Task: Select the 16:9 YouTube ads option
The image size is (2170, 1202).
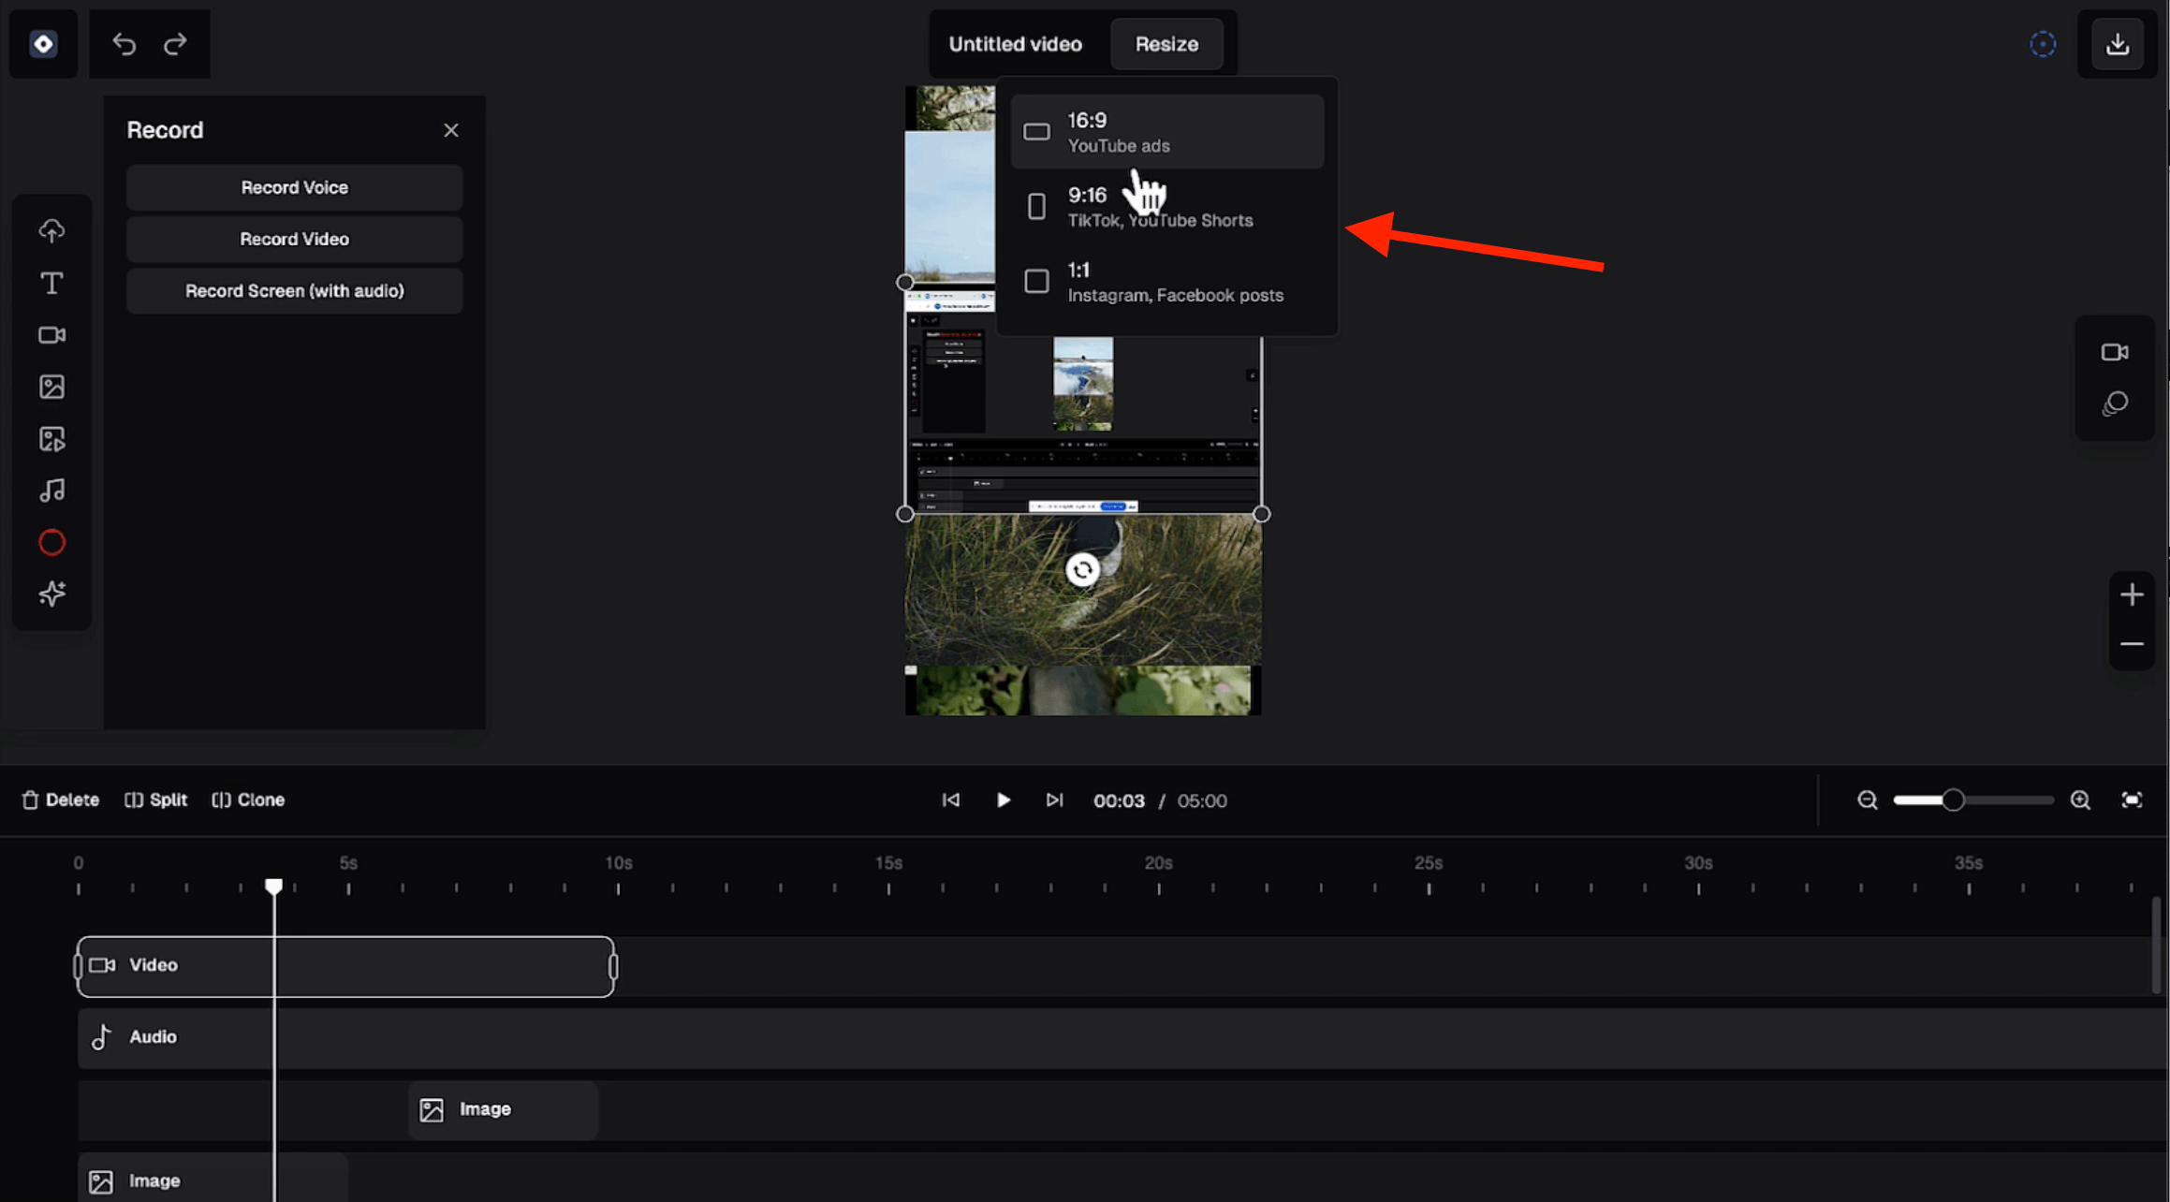Action: (1166, 132)
